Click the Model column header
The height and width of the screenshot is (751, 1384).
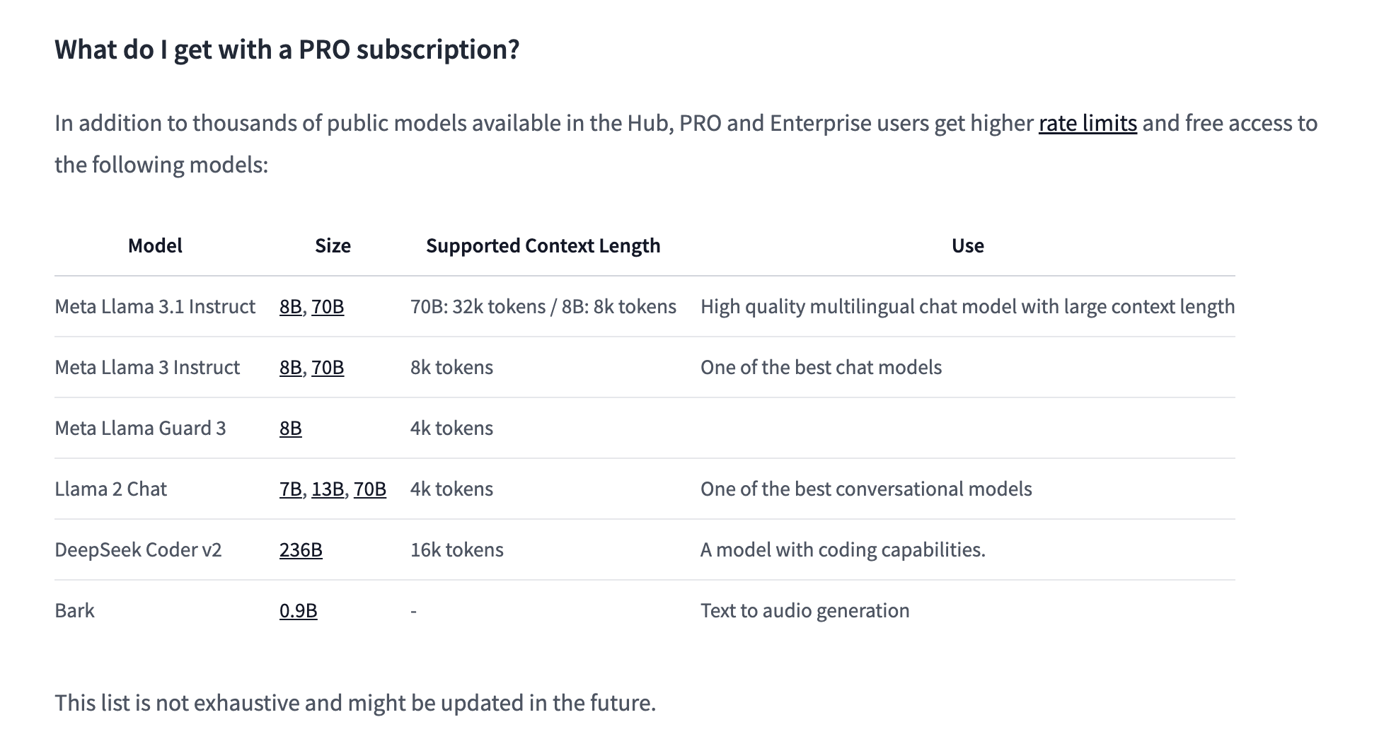click(155, 245)
